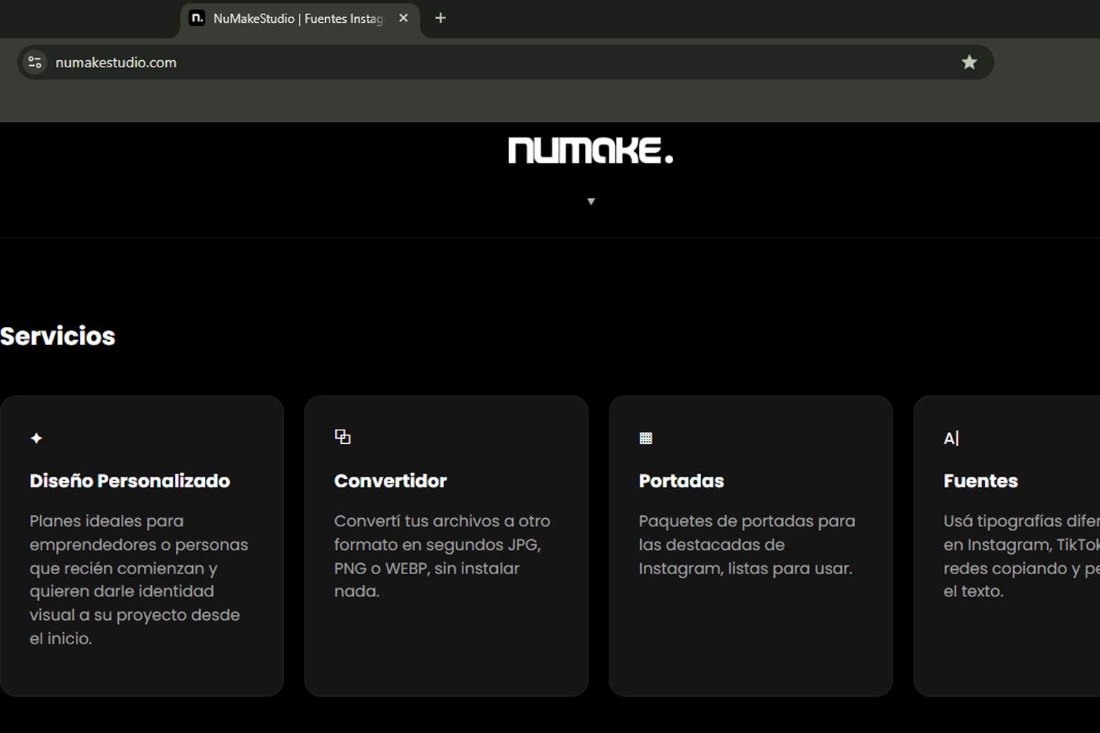Viewport: 1100px width, 733px height.
Task: Open the Portadas service card
Action: [751, 544]
